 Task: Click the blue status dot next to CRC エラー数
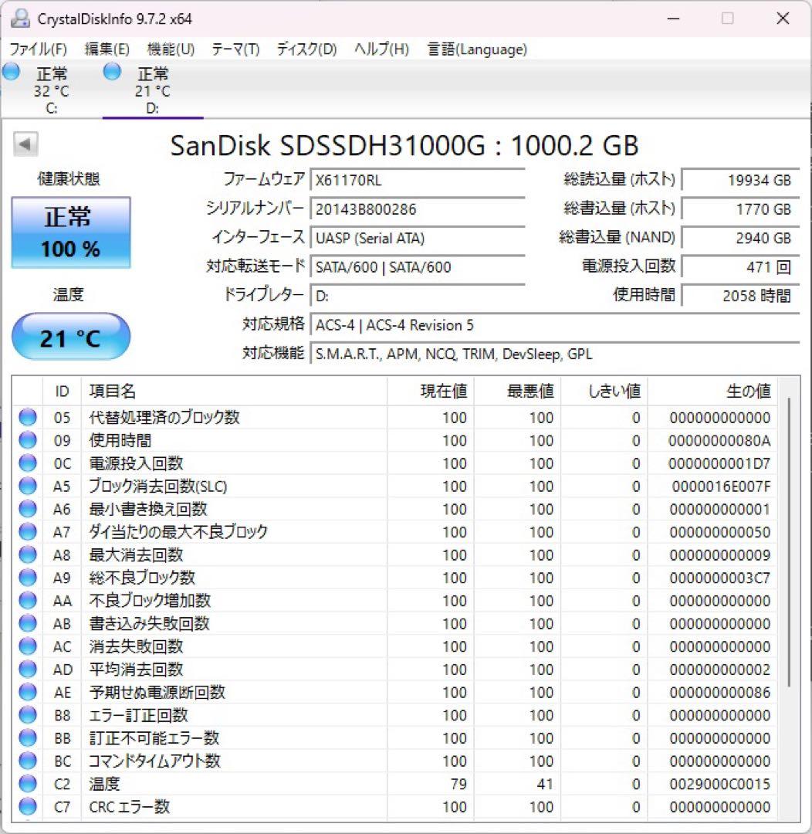27,806
